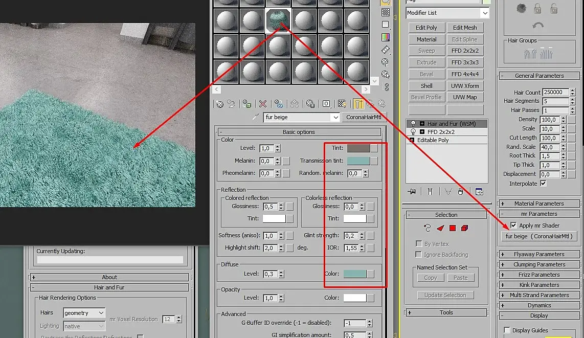Open the fur beige material name dropdown
Viewport: 584px width, 338px height.
[301, 117]
